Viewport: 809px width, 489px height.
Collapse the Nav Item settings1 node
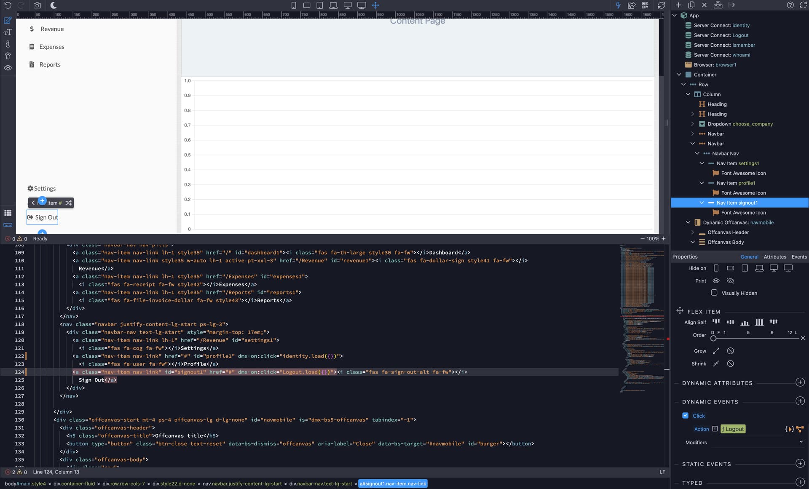(702, 163)
